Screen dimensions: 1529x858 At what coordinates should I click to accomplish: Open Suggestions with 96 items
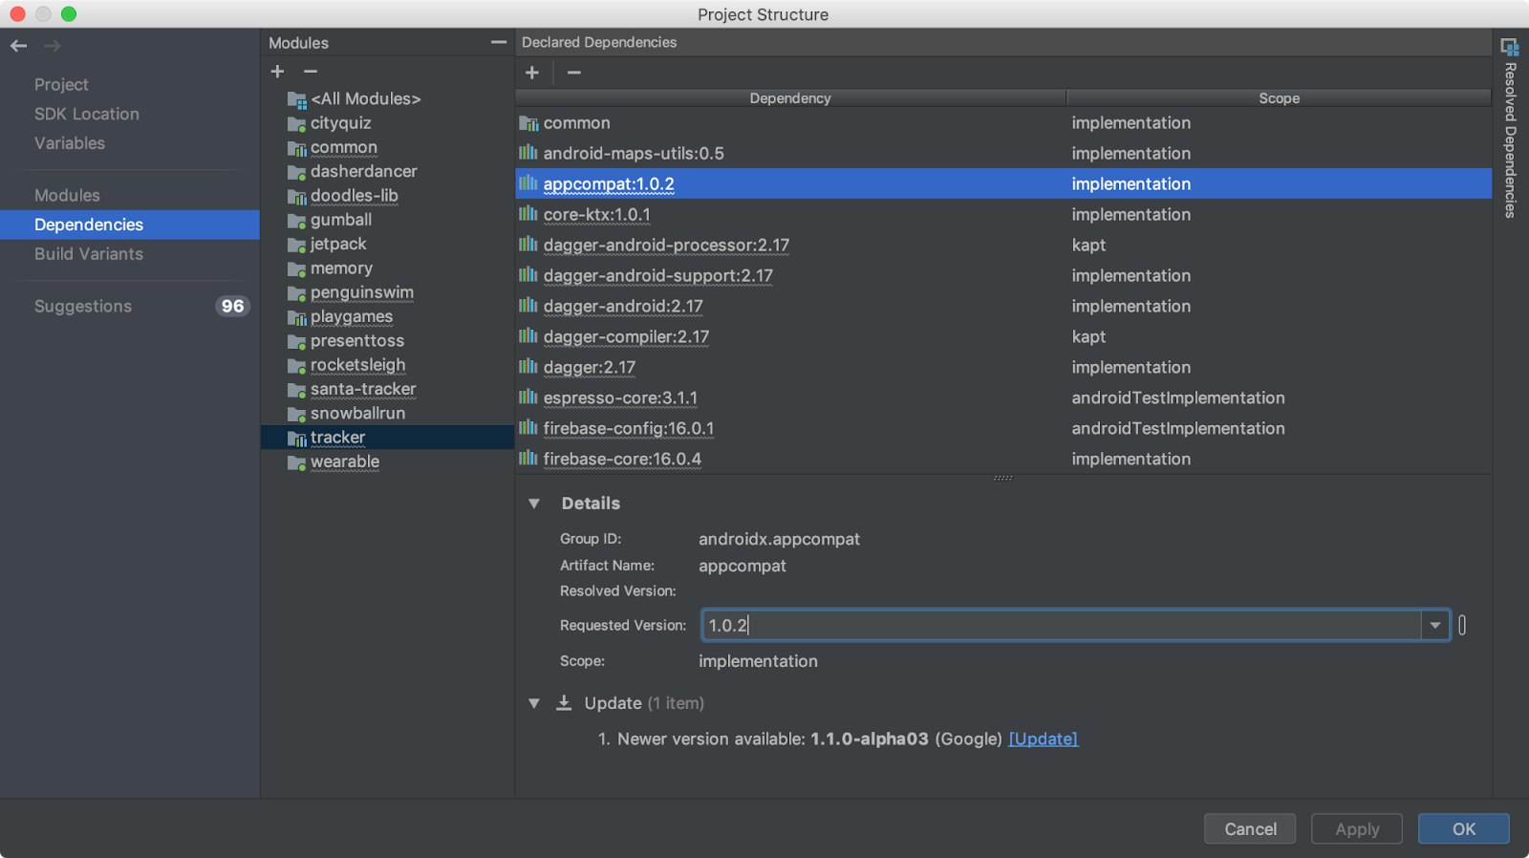[x=83, y=307]
